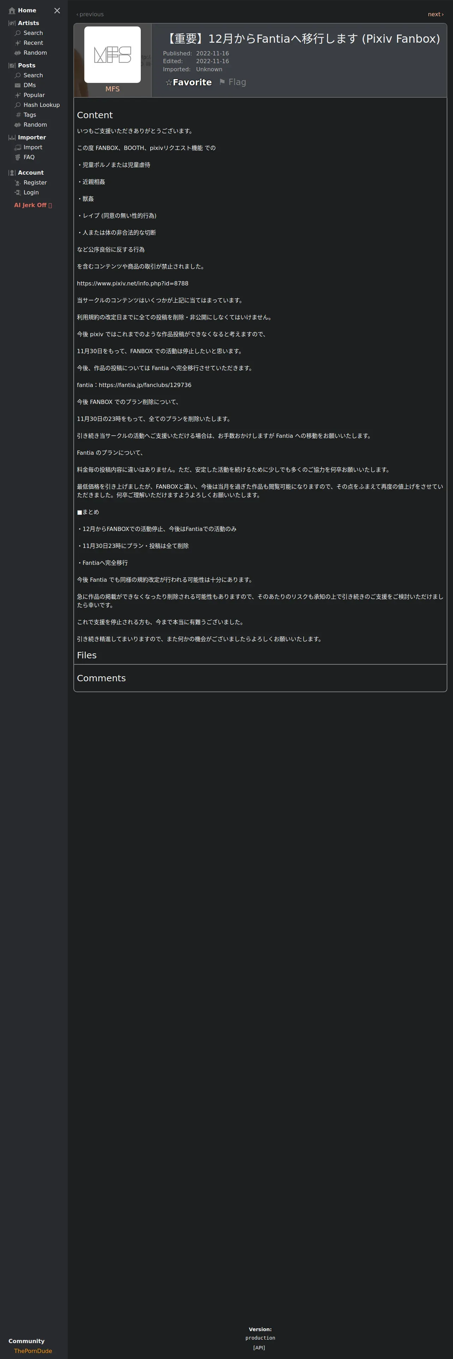Open Posts Popular menu item
This screenshot has width=453, height=1359.
34,95
